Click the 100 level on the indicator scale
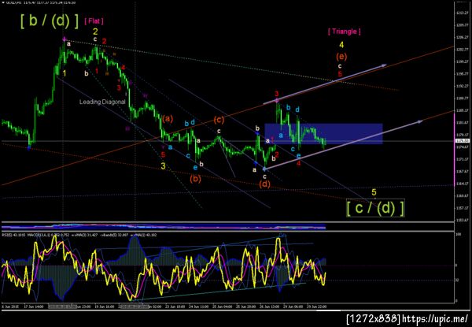 click(x=457, y=234)
